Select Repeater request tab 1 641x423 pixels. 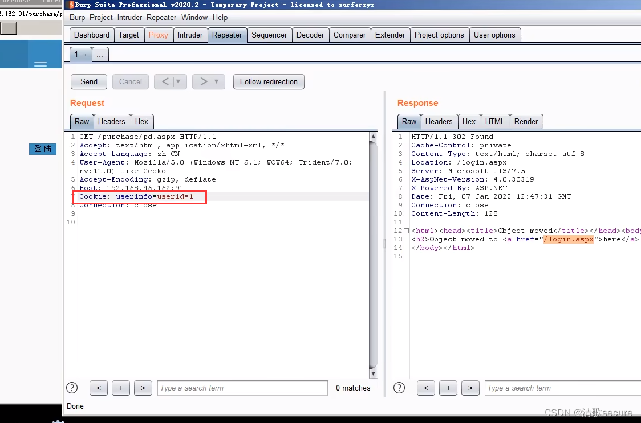pos(76,54)
